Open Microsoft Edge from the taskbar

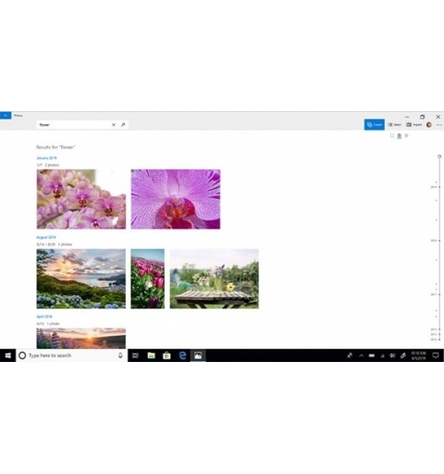(182, 355)
